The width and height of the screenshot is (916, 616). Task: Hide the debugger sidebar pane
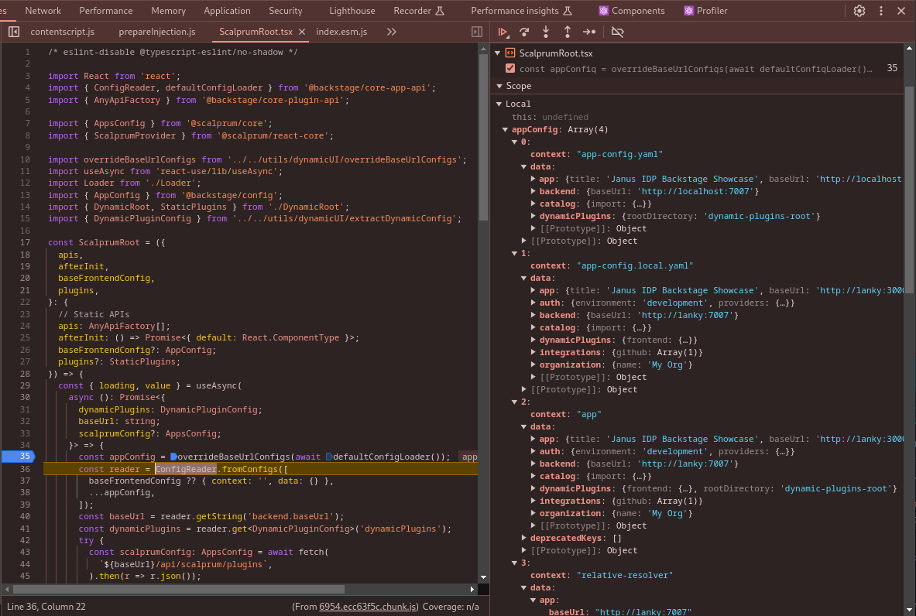(x=477, y=32)
